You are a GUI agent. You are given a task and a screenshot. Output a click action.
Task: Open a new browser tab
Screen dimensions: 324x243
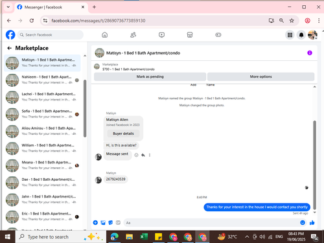[x=94, y=7]
